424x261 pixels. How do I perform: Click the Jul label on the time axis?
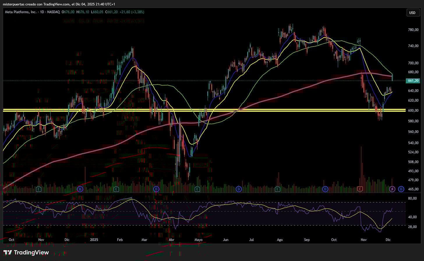point(251,240)
